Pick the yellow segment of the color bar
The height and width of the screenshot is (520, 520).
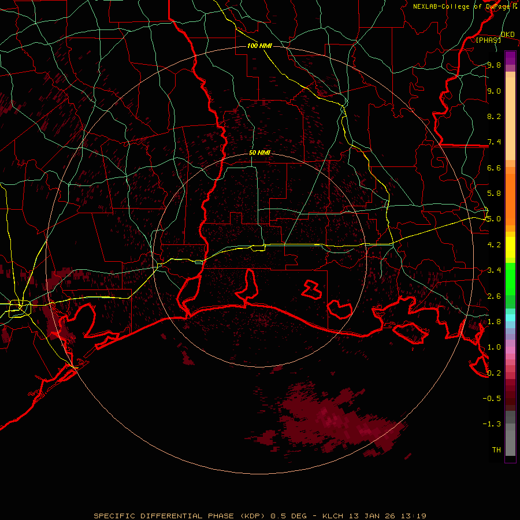click(510, 247)
